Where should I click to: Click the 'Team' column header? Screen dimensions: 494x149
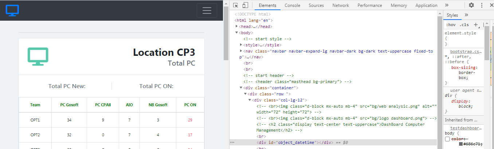click(x=35, y=105)
